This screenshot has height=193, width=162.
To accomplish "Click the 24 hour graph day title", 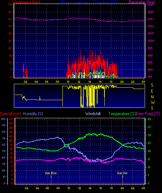I will click(x=89, y=2).
